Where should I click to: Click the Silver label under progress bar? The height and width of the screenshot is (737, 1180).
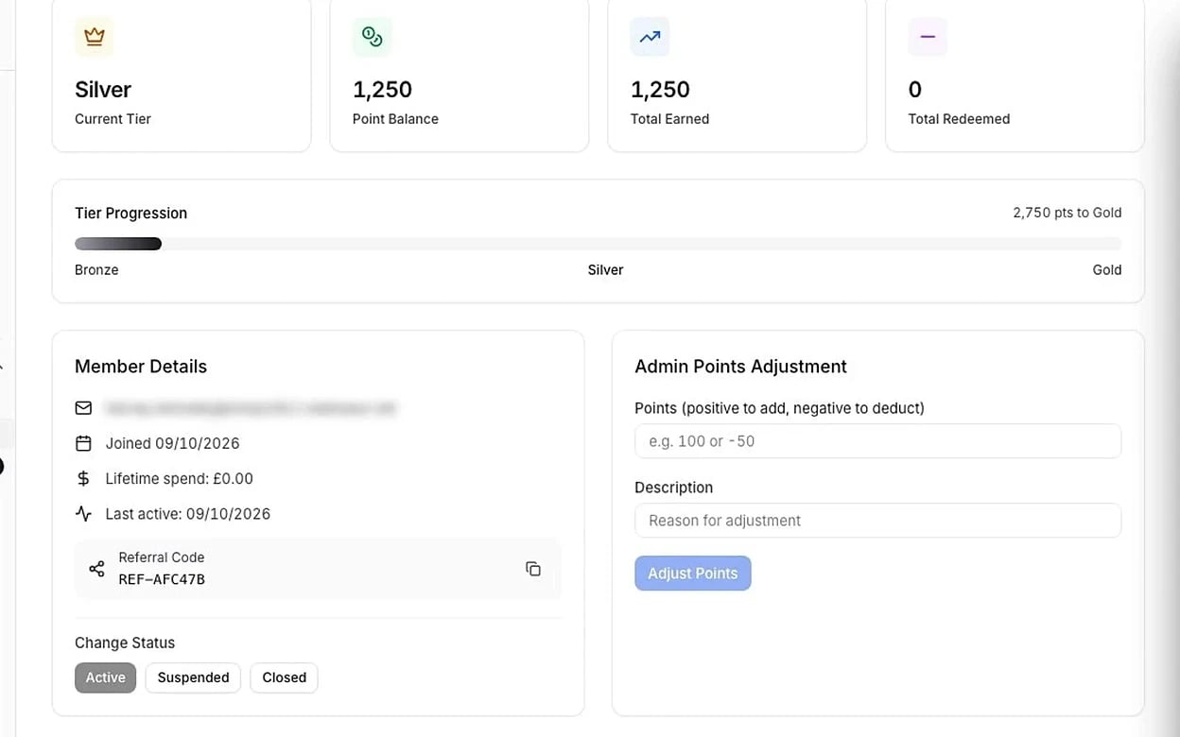605,270
